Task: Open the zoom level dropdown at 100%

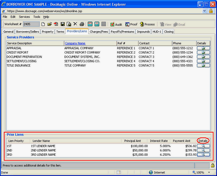Action: (209, 172)
